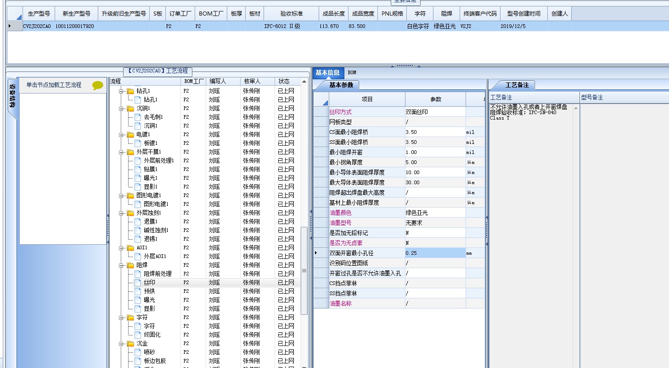Screen dimensions: 669x368
Task: Click the document icon beside 曝光1
Action: coord(138,178)
